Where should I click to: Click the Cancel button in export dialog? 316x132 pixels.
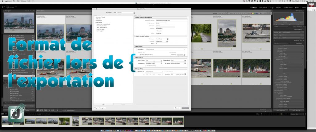(177, 108)
